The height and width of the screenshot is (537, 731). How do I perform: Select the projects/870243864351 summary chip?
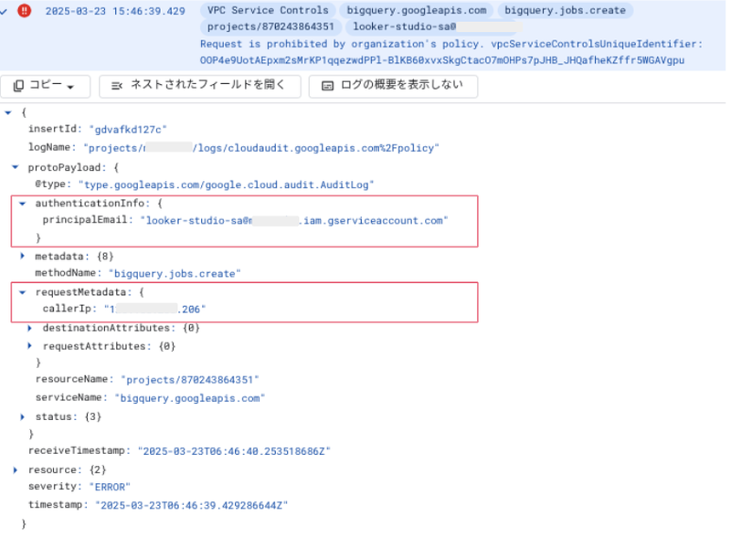[270, 26]
